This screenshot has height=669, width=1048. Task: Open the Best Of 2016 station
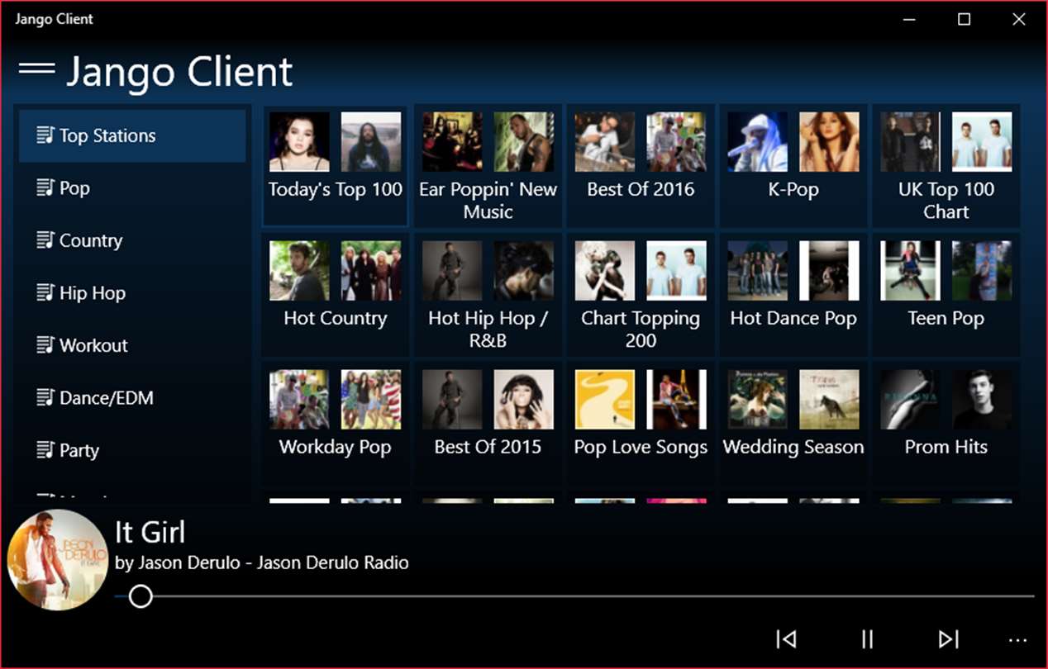click(x=641, y=166)
